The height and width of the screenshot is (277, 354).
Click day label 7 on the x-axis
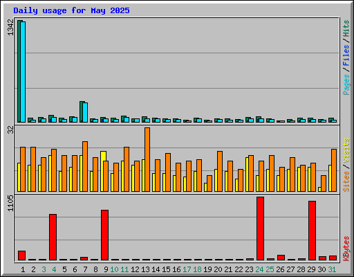[x=85, y=269]
